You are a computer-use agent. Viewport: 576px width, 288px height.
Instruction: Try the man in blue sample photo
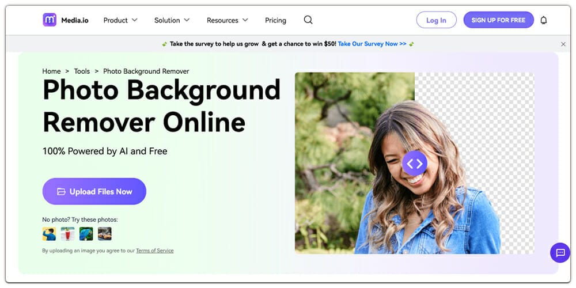click(x=49, y=233)
